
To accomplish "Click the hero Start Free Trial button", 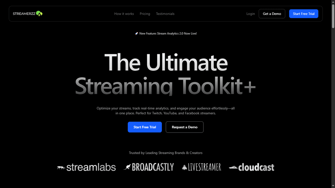I will [145, 127].
